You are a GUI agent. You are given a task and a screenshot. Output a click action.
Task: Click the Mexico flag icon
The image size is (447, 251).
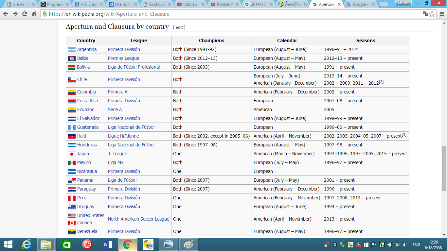(72, 163)
